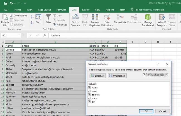Image resolution: width=181 pixels, height=116 pixels.
Task: Switch to the Insert tab
Action: click(30, 10)
